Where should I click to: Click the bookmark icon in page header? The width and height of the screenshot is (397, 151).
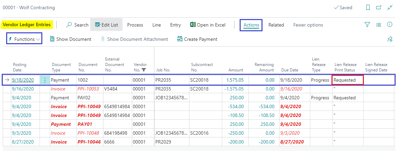click(368, 7)
